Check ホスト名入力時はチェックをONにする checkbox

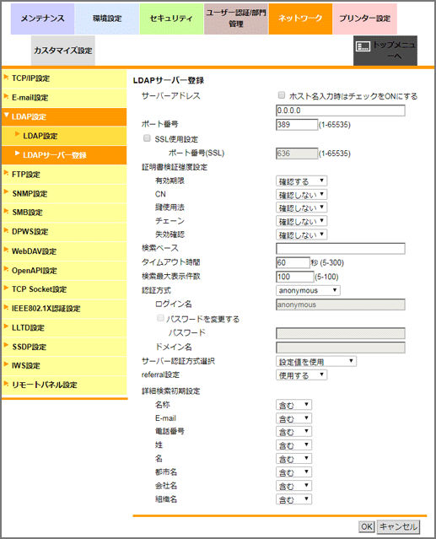click(282, 95)
